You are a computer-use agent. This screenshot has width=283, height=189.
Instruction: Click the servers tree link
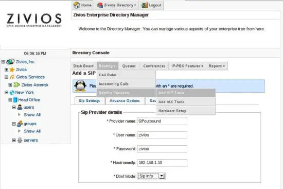[31, 140]
